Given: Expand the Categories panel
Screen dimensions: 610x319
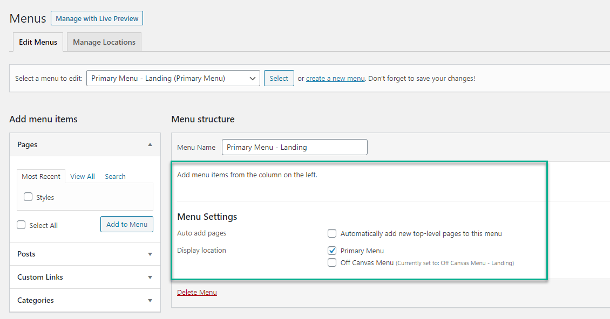Looking at the screenshot, I should [85, 300].
